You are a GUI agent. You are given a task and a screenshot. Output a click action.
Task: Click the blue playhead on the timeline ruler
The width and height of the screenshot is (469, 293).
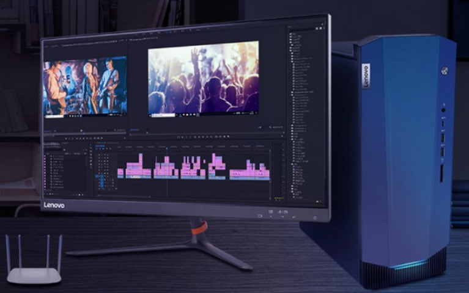click(x=166, y=148)
